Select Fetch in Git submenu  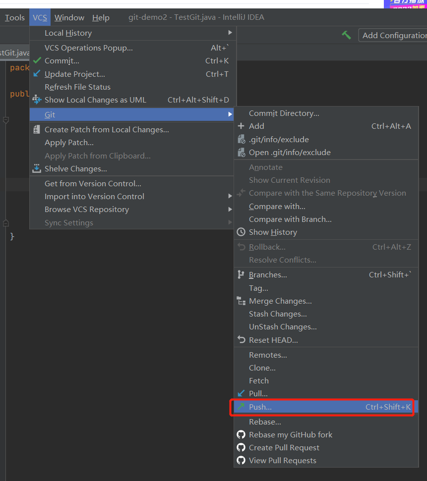pyautogui.click(x=326, y=381)
